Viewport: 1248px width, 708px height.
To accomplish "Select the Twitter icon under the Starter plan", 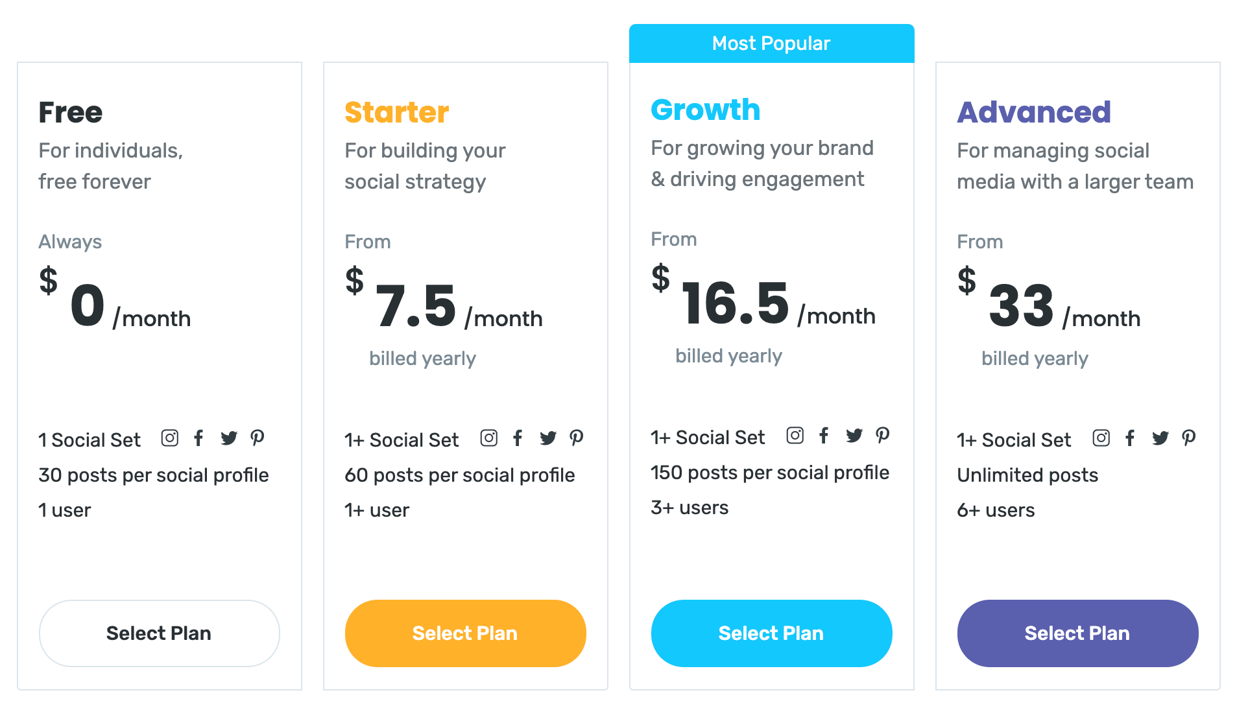I will coord(548,438).
